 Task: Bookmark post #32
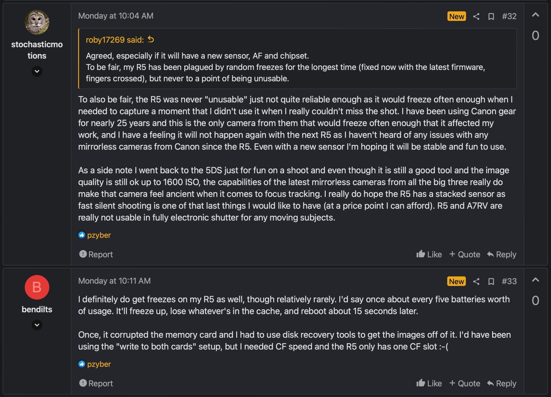point(491,17)
